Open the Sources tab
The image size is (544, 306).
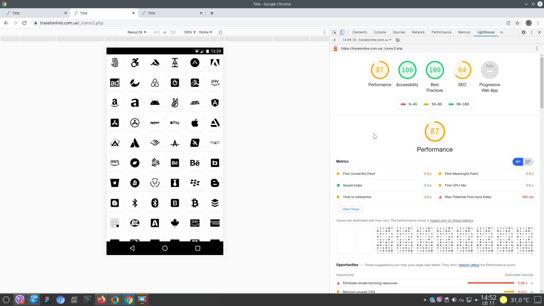tap(399, 32)
